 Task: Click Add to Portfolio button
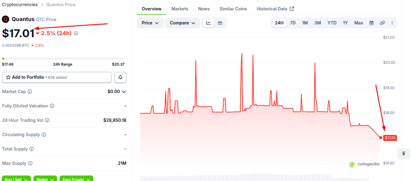coord(57,78)
